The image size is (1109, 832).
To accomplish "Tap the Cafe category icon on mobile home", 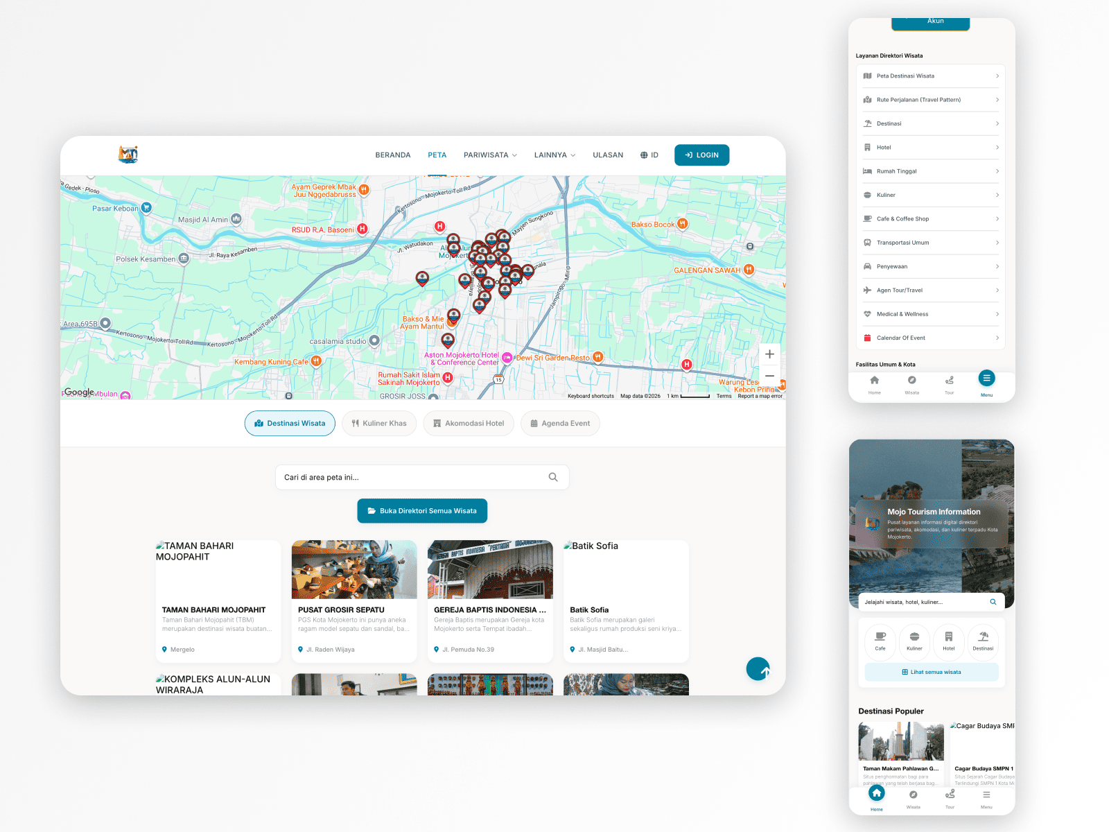I will [x=880, y=641].
